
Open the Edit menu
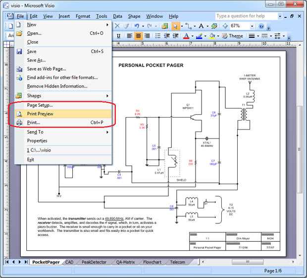(33, 16)
